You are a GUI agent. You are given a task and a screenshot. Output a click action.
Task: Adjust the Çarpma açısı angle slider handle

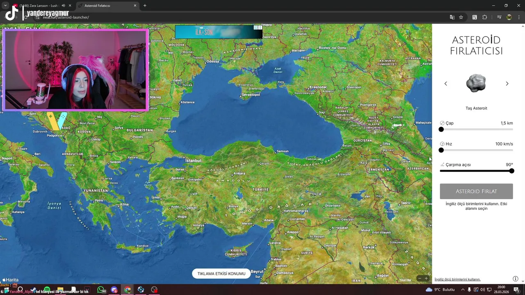click(511, 171)
